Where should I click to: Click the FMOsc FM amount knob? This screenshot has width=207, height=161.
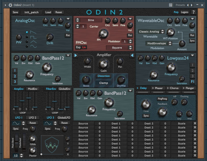coord(103,33)
